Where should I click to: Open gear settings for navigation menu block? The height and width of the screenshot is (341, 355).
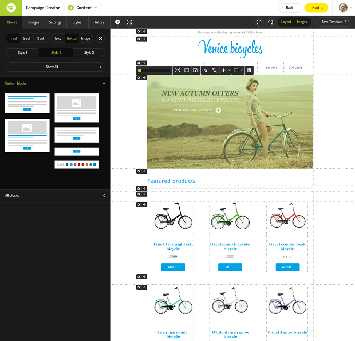[x=139, y=63]
